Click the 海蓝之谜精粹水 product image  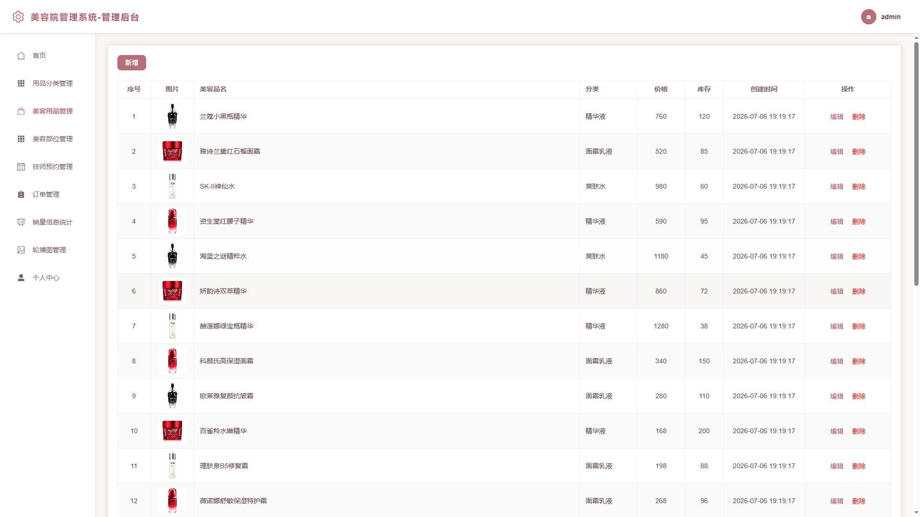(x=172, y=256)
